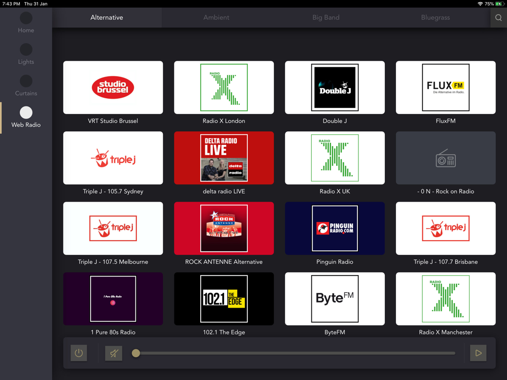Open the Bluegrass genre tab
This screenshot has height=380, width=507.
click(436, 17)
